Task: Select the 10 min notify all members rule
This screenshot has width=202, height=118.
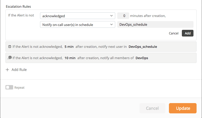Action: tap(101, 58)
